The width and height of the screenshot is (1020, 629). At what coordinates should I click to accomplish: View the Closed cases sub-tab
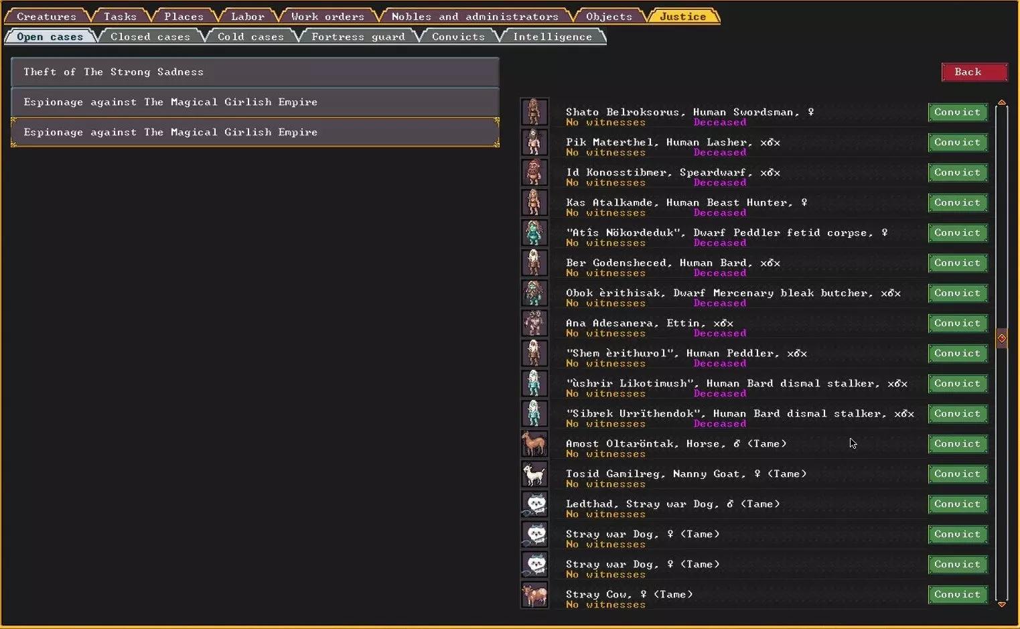pos(151,37)
